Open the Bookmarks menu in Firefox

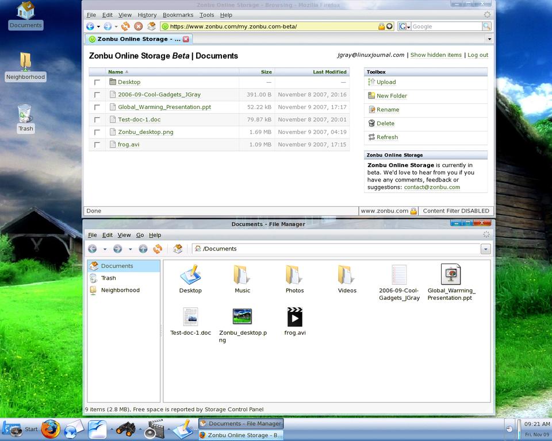[178, 15]
